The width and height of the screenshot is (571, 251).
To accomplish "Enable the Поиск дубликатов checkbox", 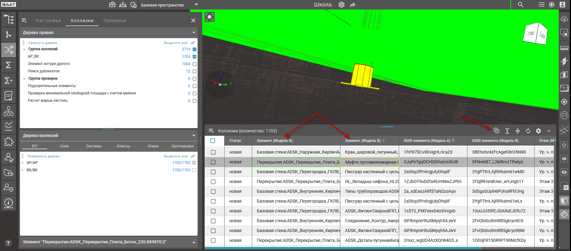I will coord(195,71).
